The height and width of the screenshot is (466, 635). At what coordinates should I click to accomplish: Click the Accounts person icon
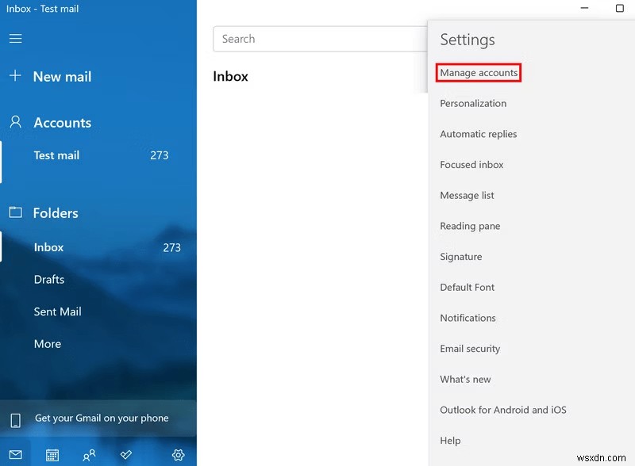15,122
